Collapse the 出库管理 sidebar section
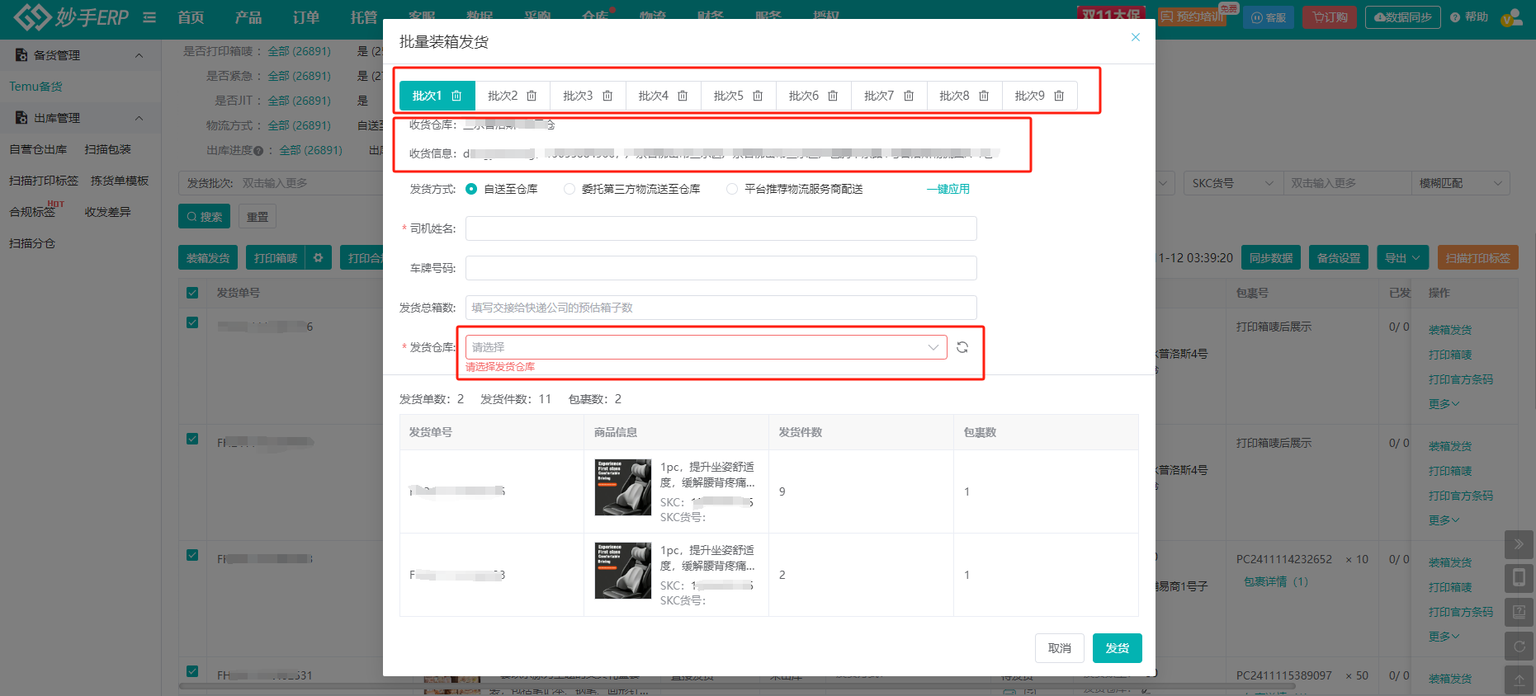This screenshot has width=1536, height=696. 139,118
